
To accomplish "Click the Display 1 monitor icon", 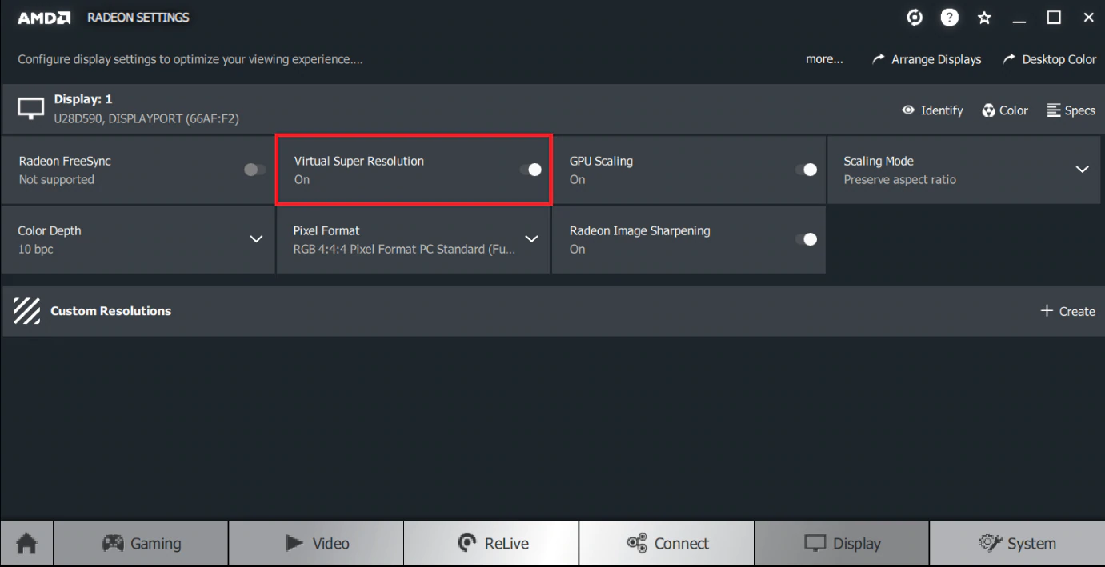I will pyautogui.click(x=31, y=110).
